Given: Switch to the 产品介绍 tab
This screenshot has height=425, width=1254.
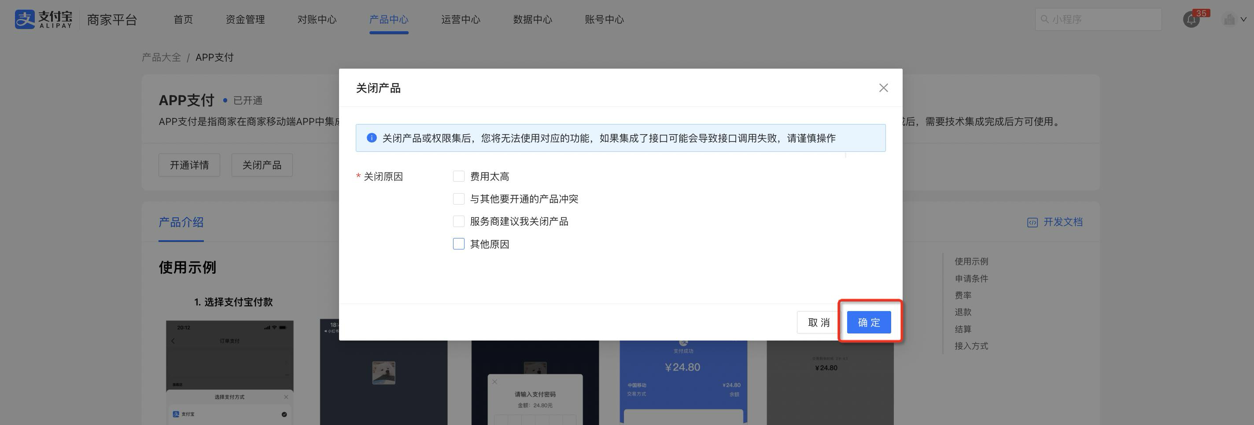Looking at the screenshot, I should pyautogui.click(x=181, y=222).
